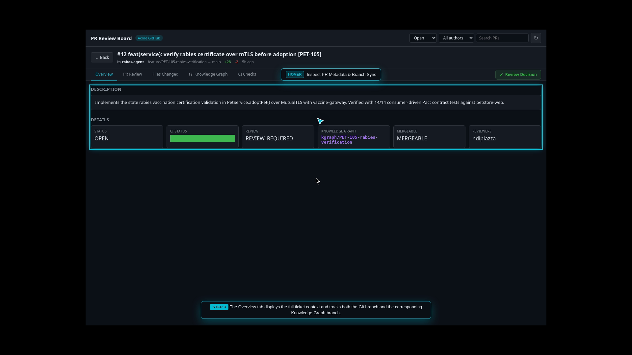Click the Acme GitHub badge

pos(149,38)
